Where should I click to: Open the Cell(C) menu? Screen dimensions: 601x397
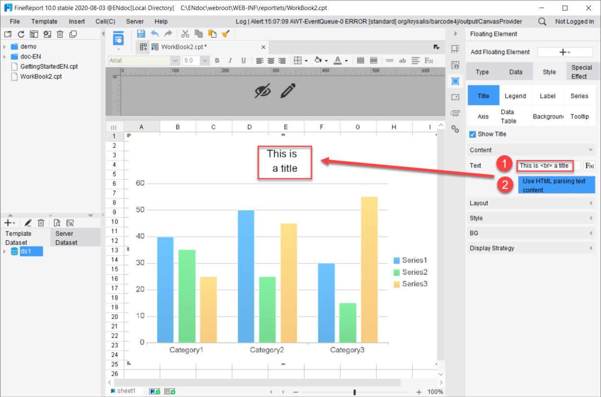coord(105,22)
